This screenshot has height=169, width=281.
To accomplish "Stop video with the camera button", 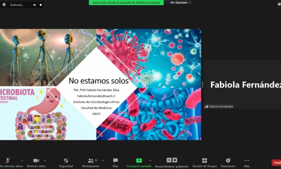I will [x=36, y=160].
